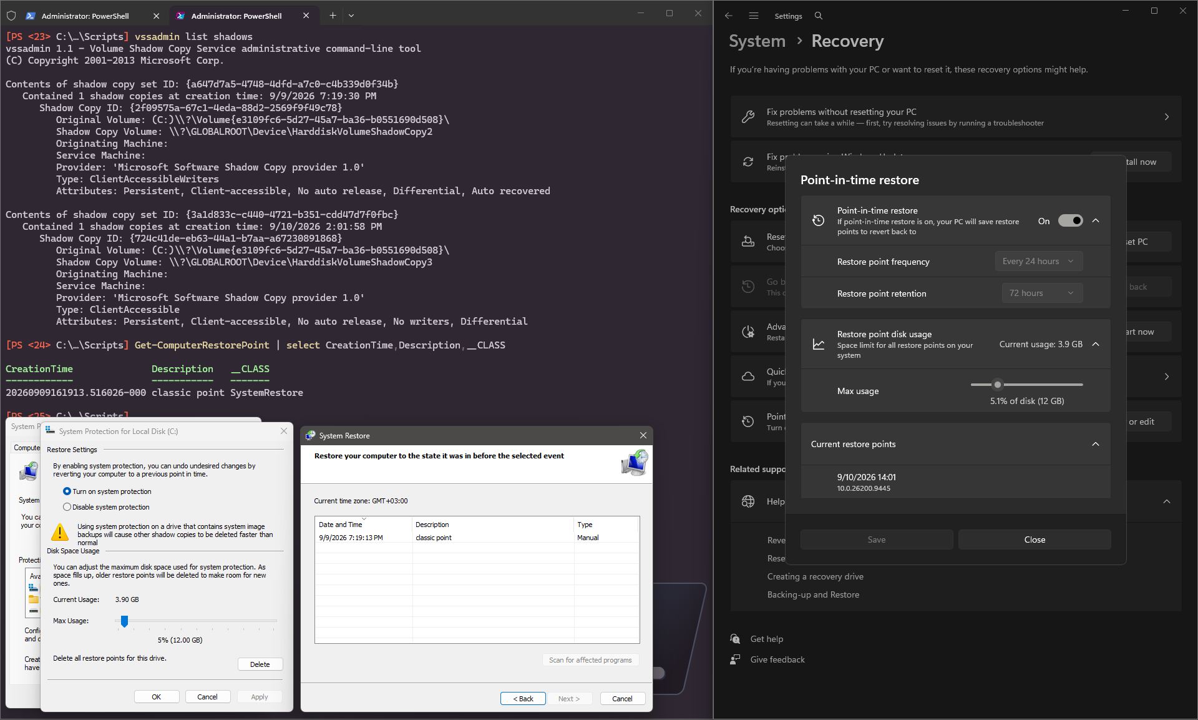1198x720 pixels.
Task: Click the 9/10/2026 14:01 restore point
Action: coord(955,482)
